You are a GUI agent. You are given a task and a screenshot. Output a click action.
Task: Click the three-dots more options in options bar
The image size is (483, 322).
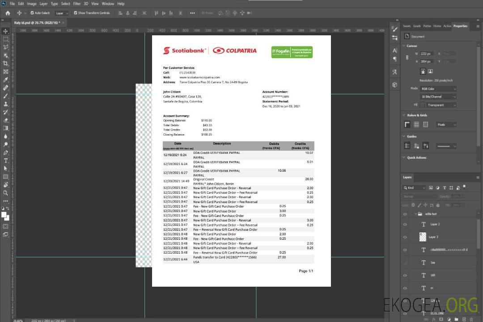tap(192, 13)
